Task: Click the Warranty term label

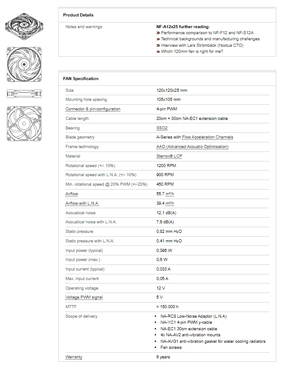Action: (74, 357)
